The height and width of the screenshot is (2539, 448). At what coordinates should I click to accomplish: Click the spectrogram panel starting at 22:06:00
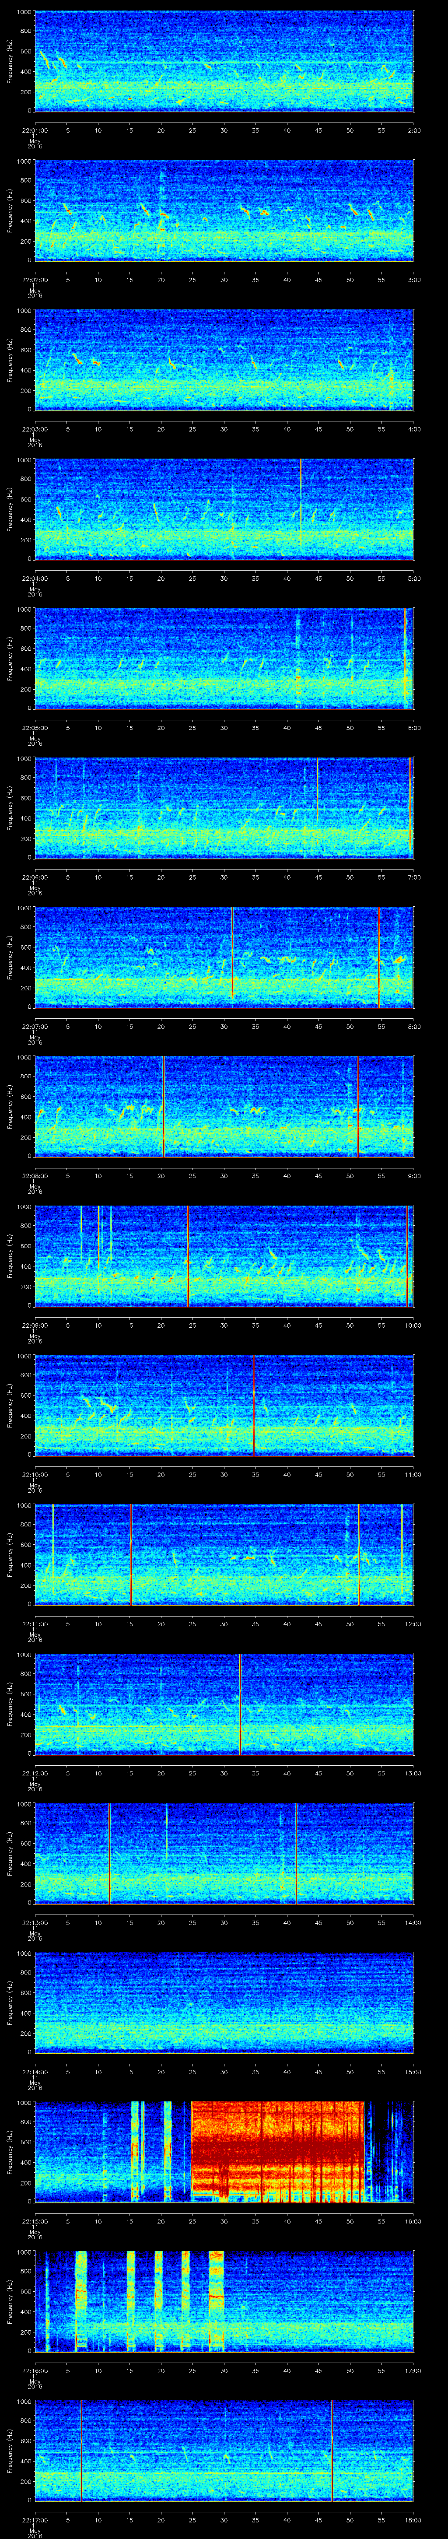[224, 807]
